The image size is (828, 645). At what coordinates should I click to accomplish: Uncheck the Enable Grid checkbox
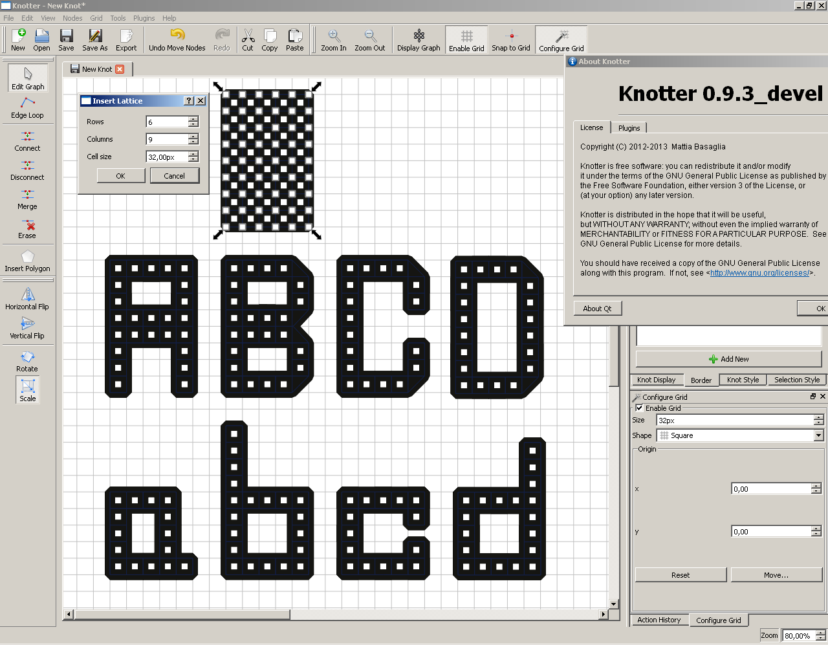pos(639,408)
